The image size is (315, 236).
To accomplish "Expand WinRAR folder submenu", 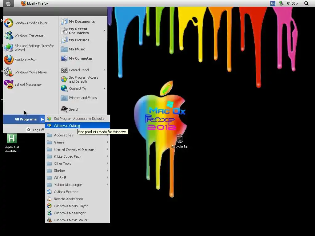I will [x=77, y=178].
